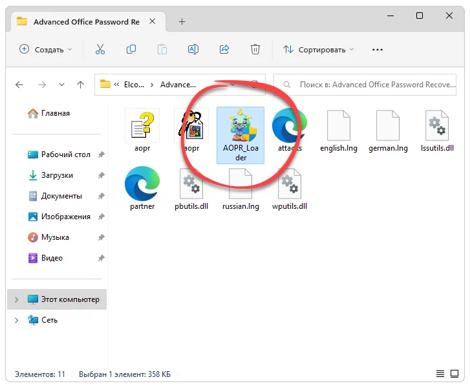Viewport: 470px width, 386px height.
Task: Click status text Элементов: 11
Action: click(40, 374)
